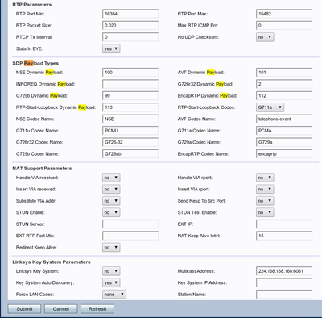Click G729a Codec Name field
Screen dimensions: 322x318
[x=284, y=142]
